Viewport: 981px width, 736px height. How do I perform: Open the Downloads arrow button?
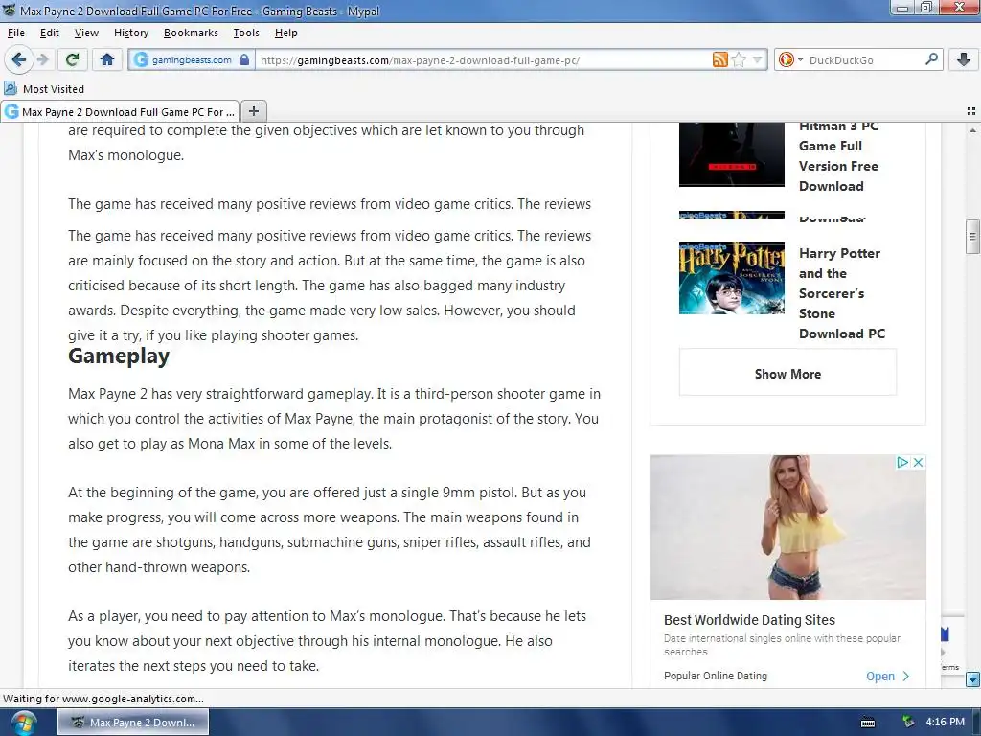point(964,60)
